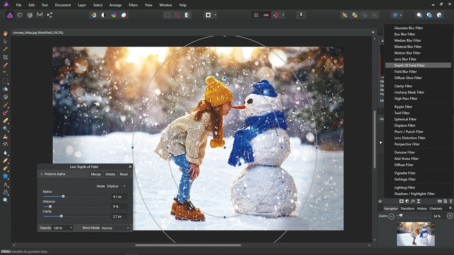This screenshot has width=454, height=255.
Task: Click the Merge button
Action: point(96,174)
